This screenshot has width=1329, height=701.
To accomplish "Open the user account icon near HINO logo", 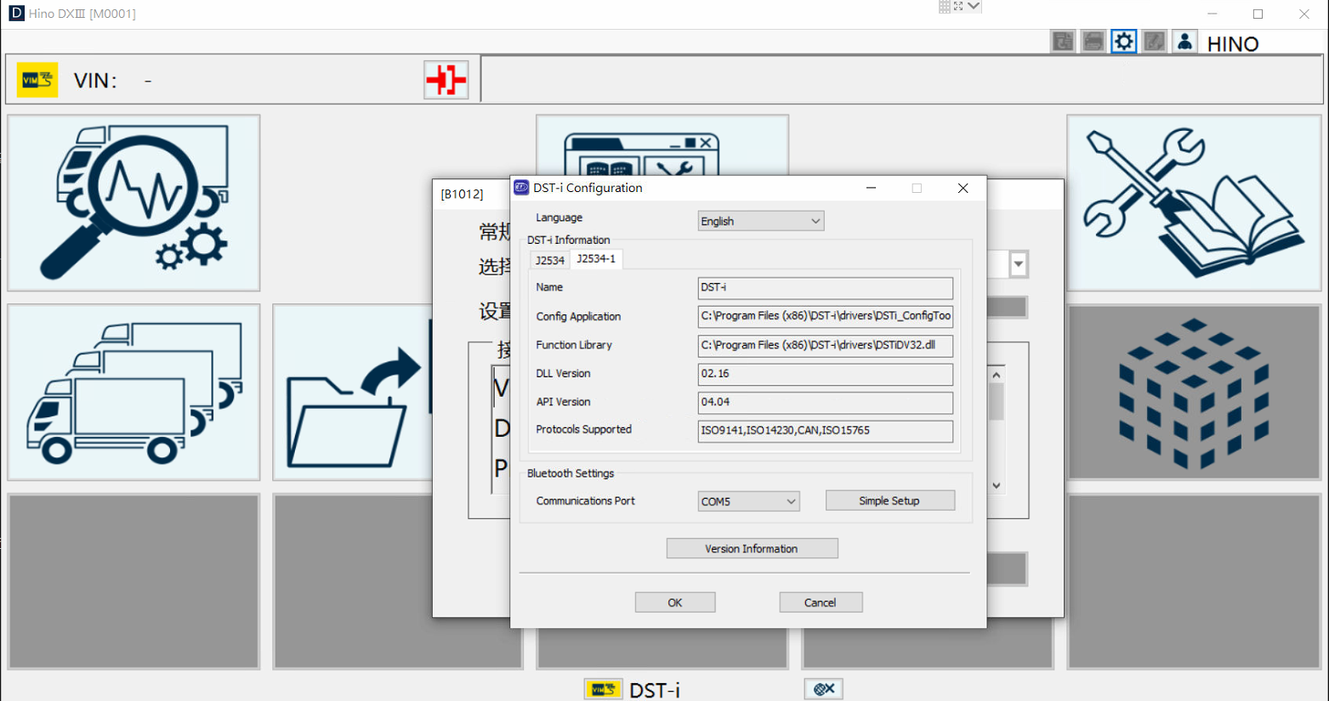I will click(1184, 40).
